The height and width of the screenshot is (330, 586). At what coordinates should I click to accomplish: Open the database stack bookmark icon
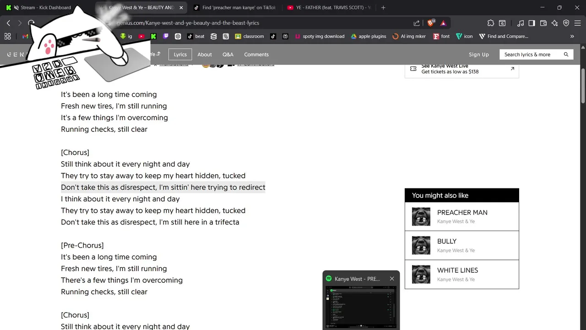pos(214,36)
